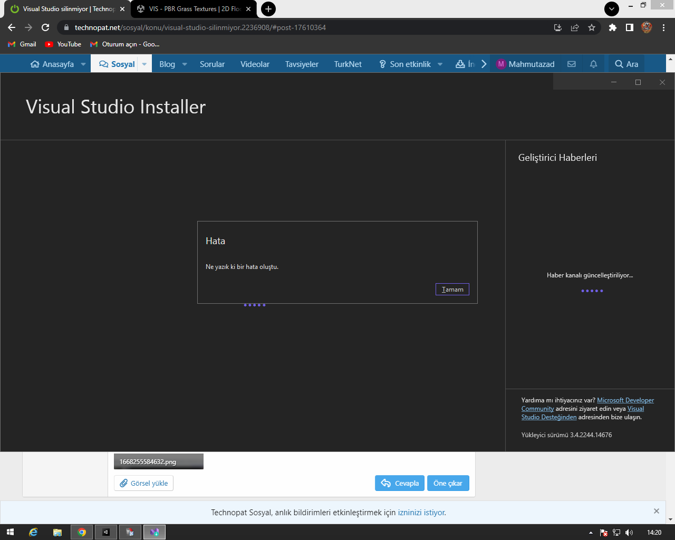Show hidden system tray icons

(591, 533)
